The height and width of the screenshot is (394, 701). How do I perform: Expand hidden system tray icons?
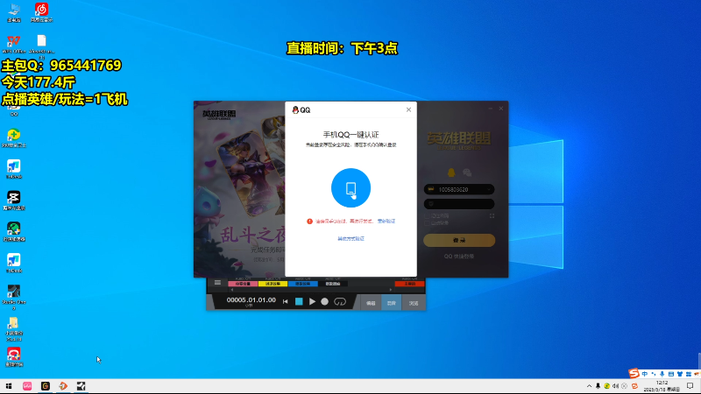click(589, 386)
